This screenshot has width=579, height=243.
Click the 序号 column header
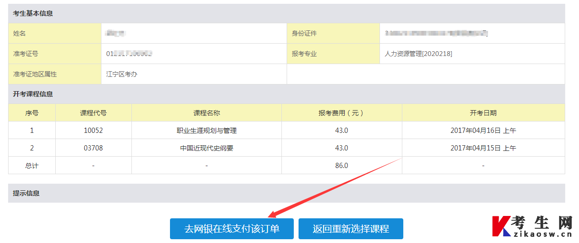pos(32,113)
